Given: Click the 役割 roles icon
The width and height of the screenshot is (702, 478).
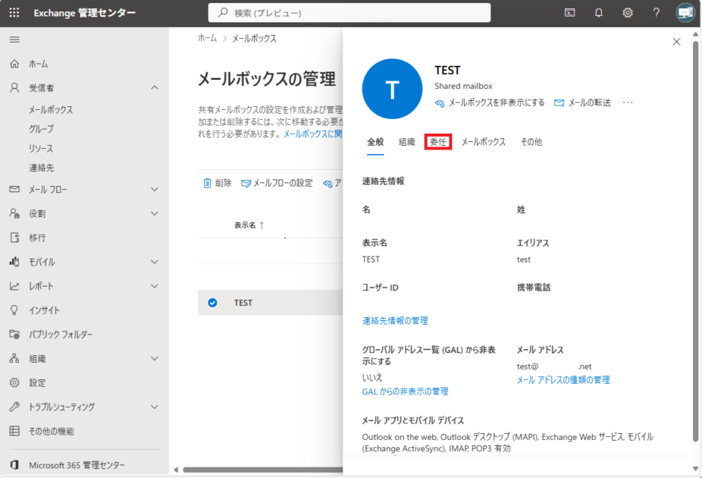Looking at the screenshot, I should [14, 213].
